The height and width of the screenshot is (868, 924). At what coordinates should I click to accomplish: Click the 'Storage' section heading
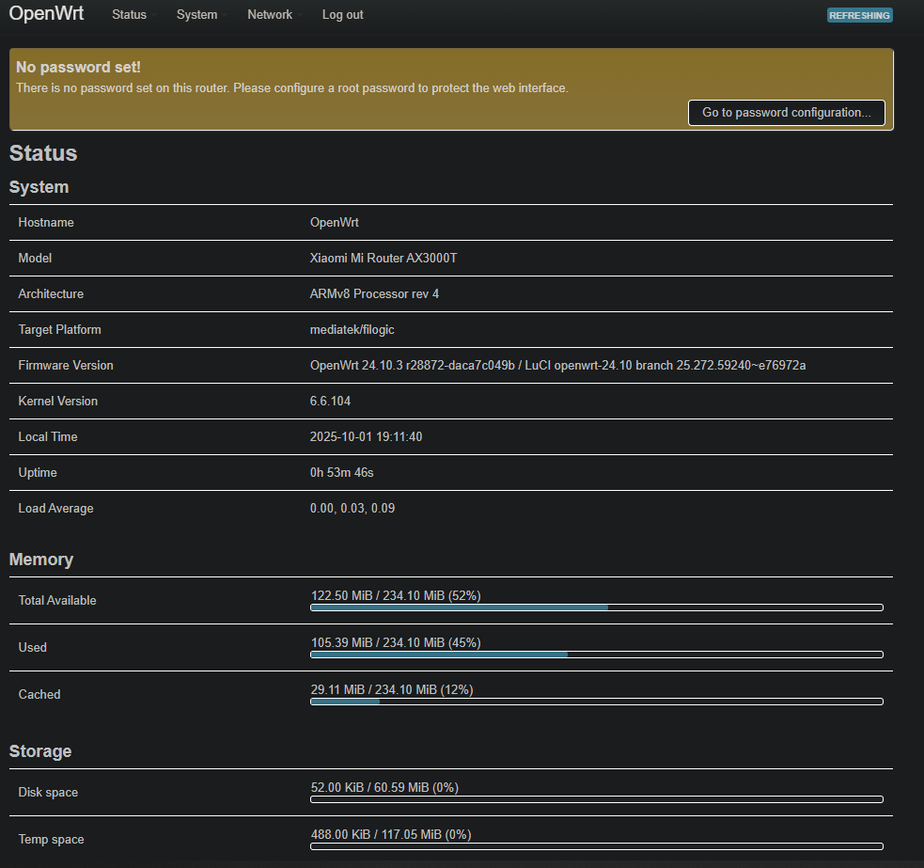[x=40, y=751]
